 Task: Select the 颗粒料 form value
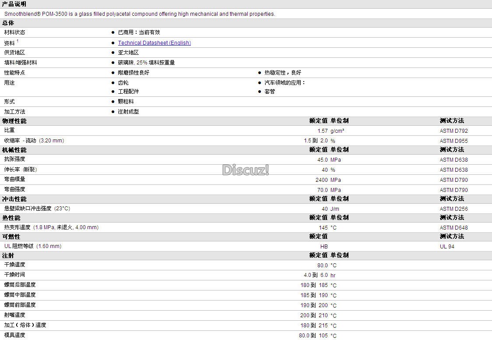point(126,101)
